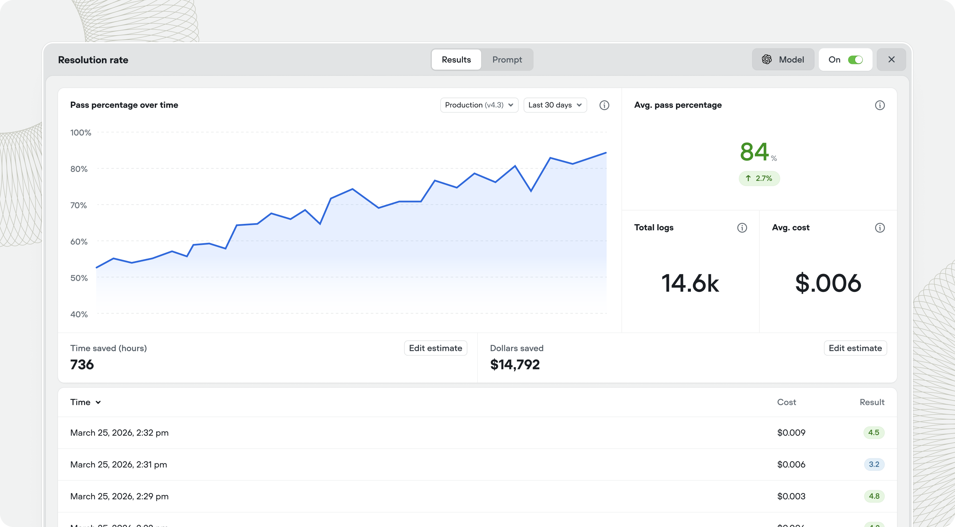Expand the Last 30 days dropdown
955x527 pixels.
pyautogui.click(x=555, y=105)
